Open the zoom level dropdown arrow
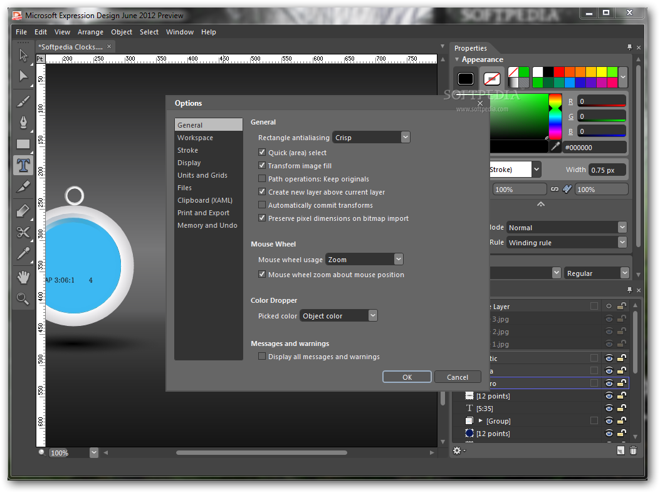660x493 pixels. pyautogui.click(x=94, y=453)
